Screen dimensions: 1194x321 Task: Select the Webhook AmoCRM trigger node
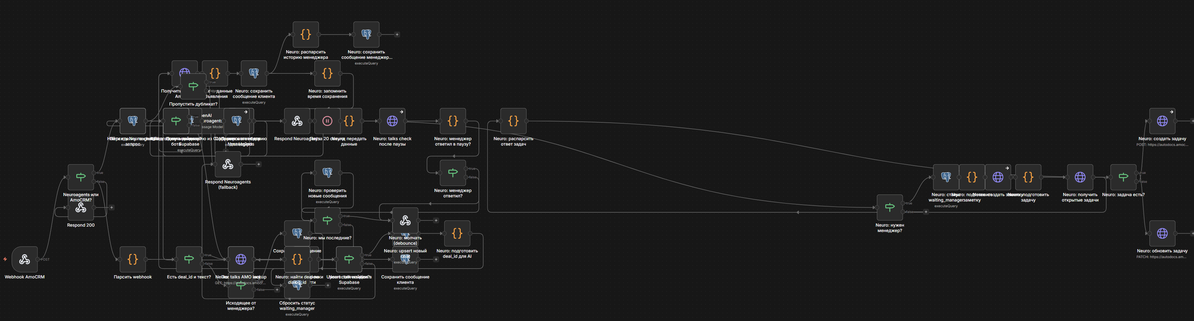[x=24, y=259]
